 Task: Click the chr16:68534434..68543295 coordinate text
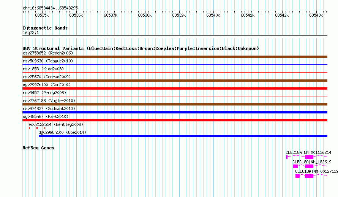tap(50, 8)
